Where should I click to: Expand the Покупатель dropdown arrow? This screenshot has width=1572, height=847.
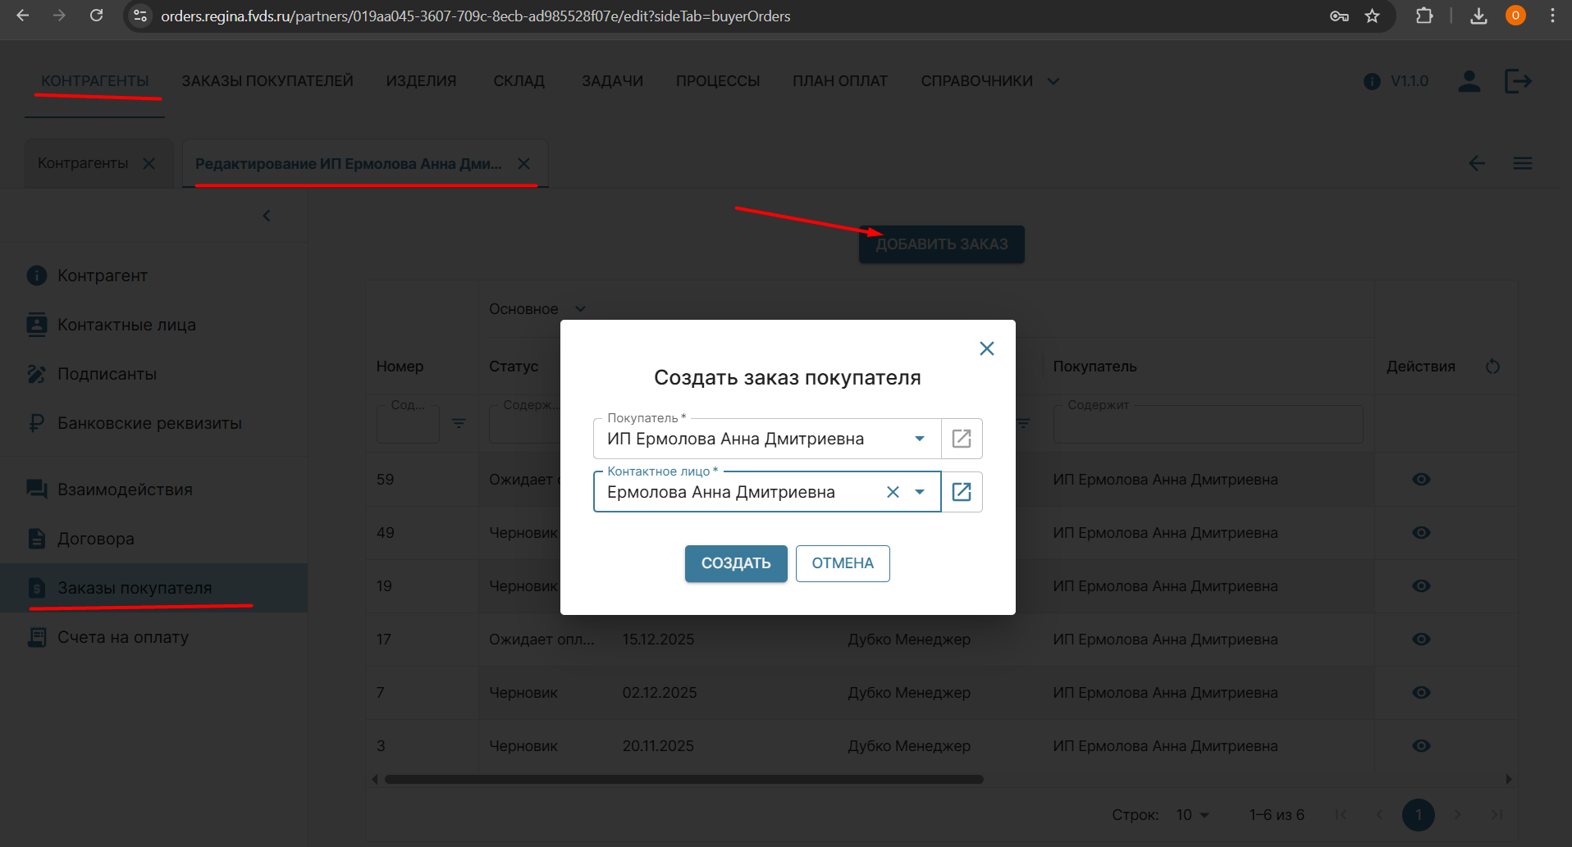tap(920, 439)
